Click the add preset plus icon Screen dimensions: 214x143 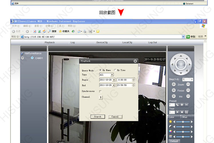[x=182, y=105]
